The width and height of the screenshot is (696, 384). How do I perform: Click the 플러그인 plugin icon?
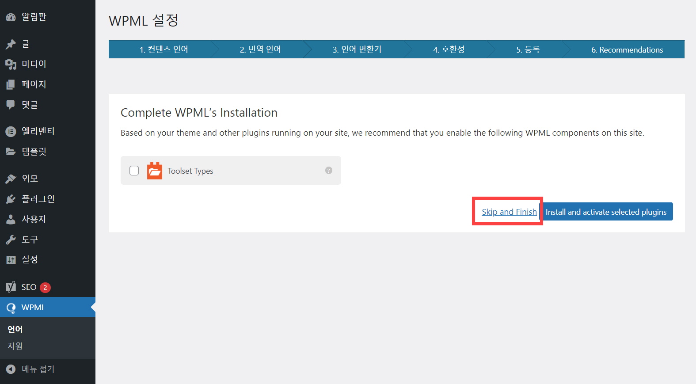point(11,199)
